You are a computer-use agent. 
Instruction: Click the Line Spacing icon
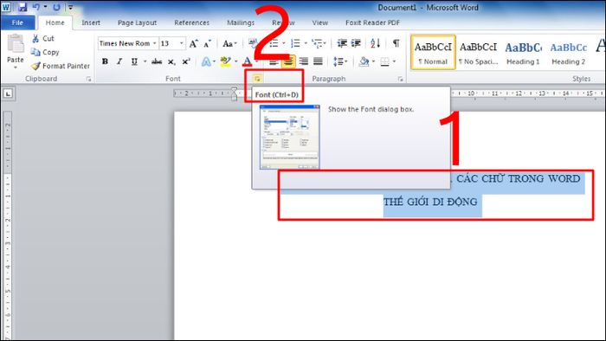point(338,61)
